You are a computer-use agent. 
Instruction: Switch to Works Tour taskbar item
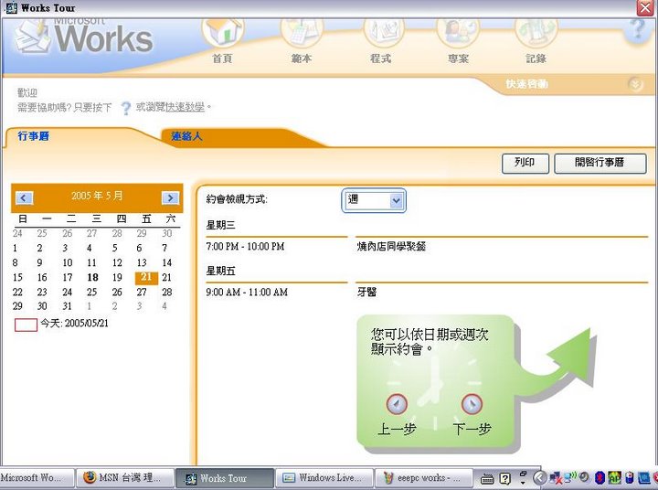[225, 478]
